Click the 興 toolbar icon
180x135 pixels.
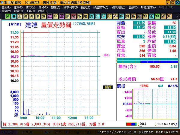pyautogui.click(x=127, y=16)
